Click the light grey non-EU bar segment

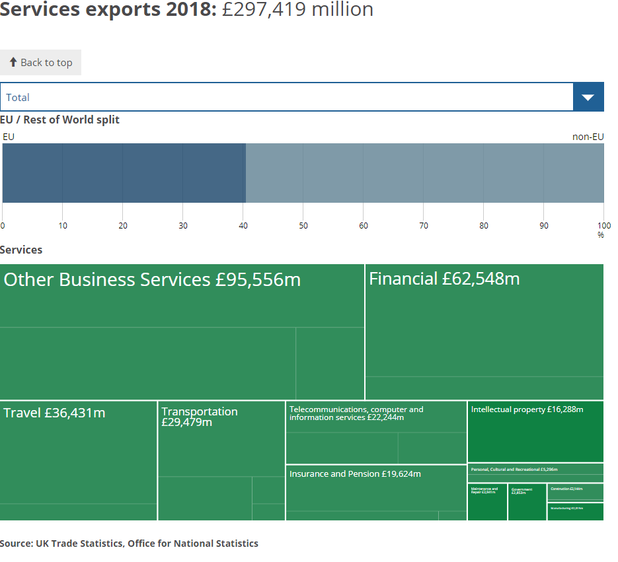tap(424, 173)
